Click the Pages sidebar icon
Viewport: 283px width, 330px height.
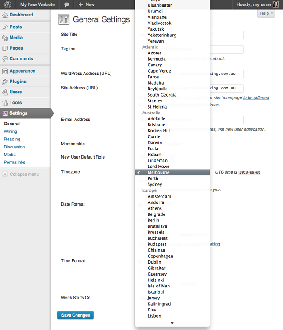tap(5, 48)
